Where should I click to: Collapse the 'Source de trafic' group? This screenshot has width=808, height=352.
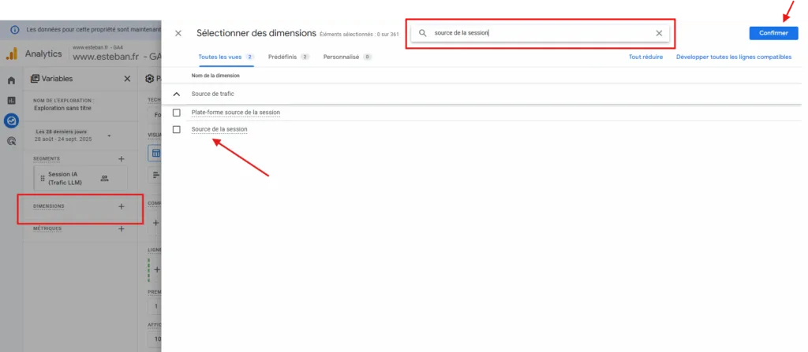click(176, 94)
